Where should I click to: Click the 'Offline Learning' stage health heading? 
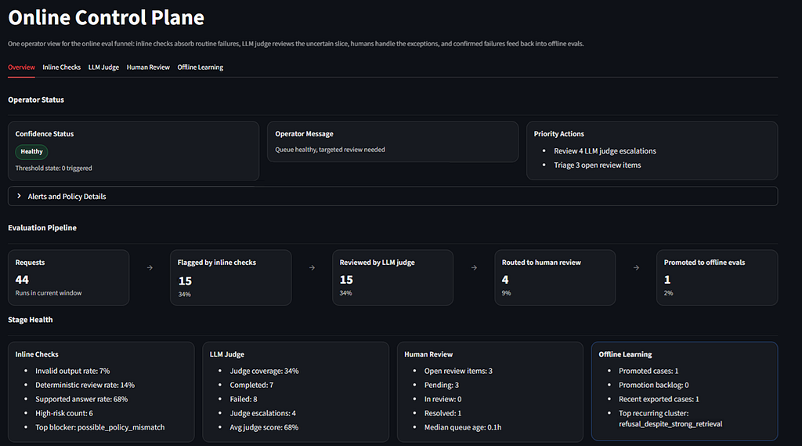tap(625, 354)
